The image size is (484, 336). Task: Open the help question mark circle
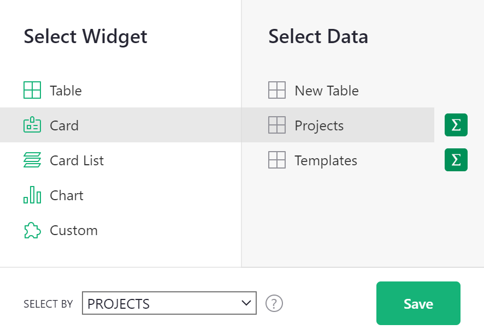tap(274, 303)
